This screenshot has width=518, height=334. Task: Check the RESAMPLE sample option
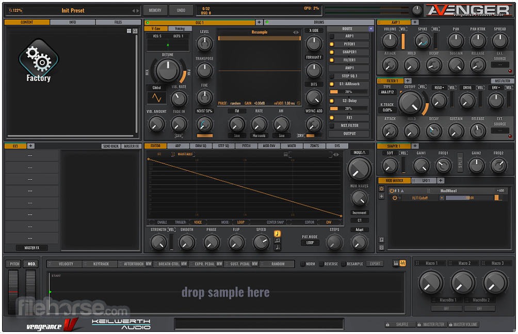343,264
